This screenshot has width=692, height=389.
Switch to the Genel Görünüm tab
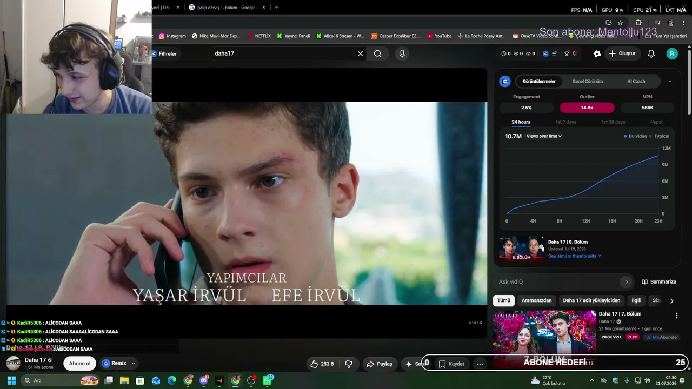pyautogui.click(x=588, y=82)
